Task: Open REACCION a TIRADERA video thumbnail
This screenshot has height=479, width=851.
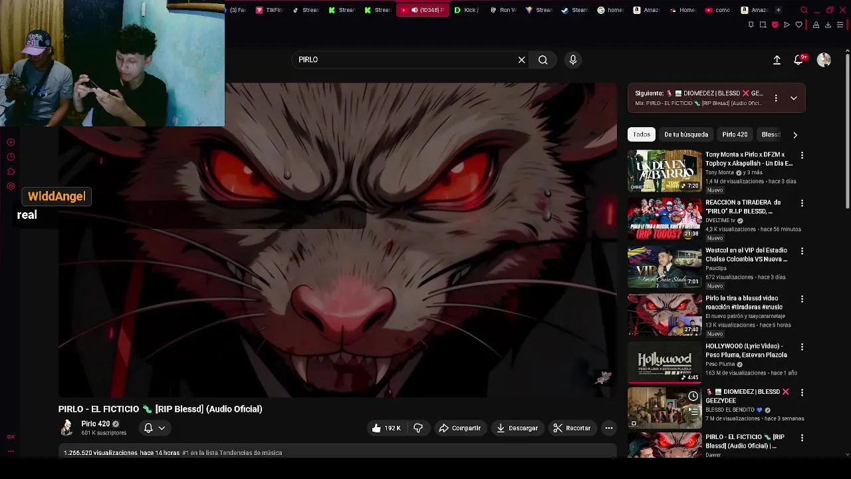Action: tap(664, 218)
